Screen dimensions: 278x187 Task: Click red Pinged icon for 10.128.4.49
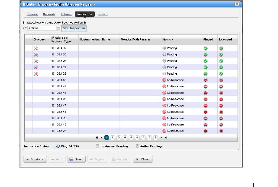pyautogui.click(x=205, y=87)
